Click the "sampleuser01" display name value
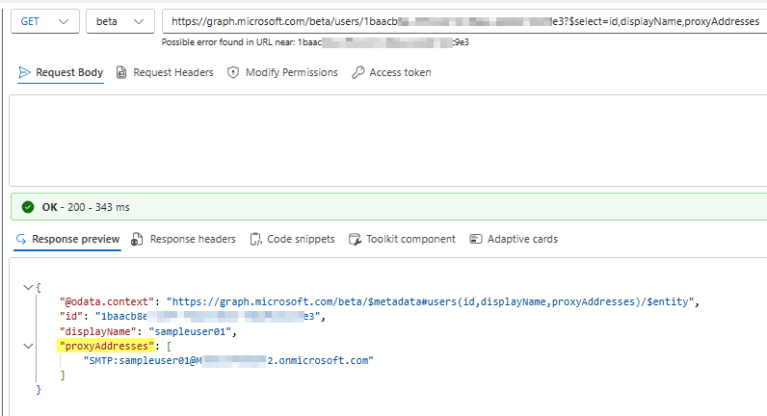 [x=190, y=331]
